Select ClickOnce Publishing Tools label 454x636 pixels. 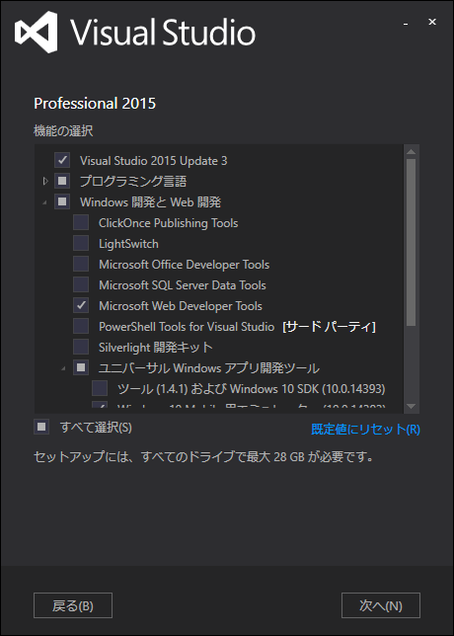click(x=168, y=223)
